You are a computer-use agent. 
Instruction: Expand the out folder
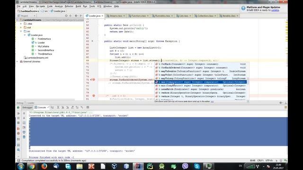click(21, 27)
